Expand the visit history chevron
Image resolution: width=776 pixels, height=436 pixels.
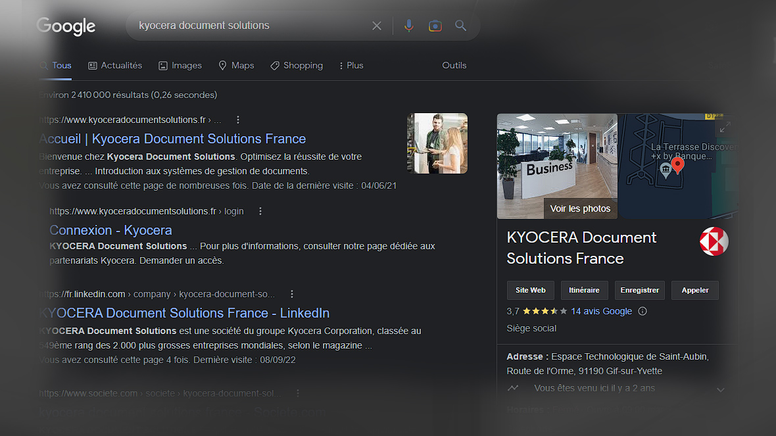tap(720, 389)
